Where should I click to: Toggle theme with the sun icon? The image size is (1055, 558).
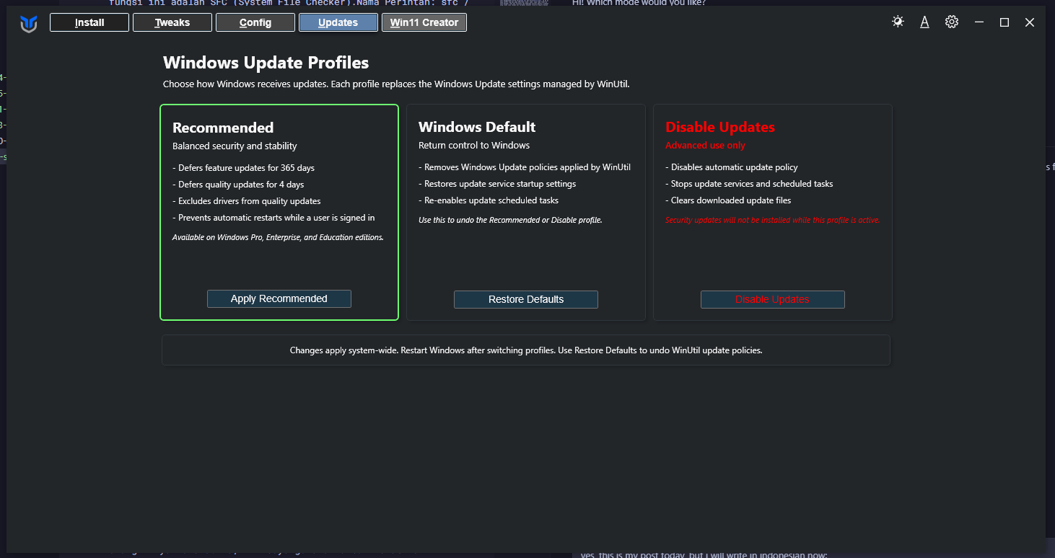click(898, 22)
